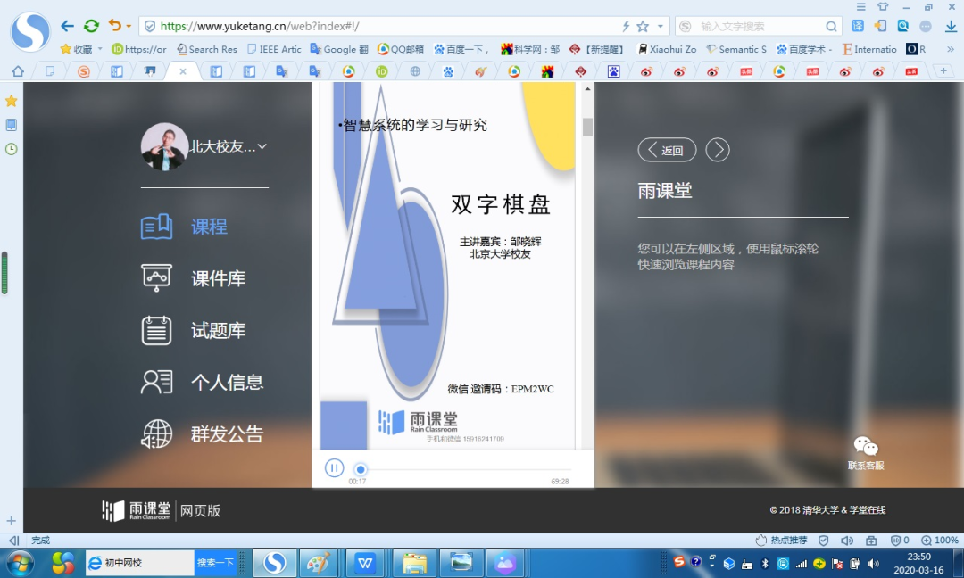Screen dimensions: 964x578
Task: Click the user avatar photo
Action: click(x=164, y=146)
